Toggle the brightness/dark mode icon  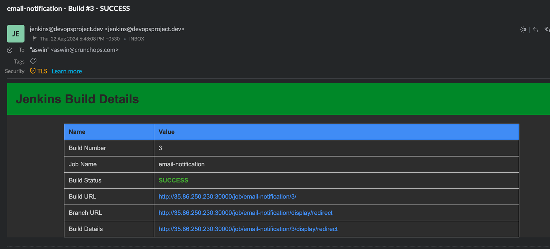(x=523, y=30)
